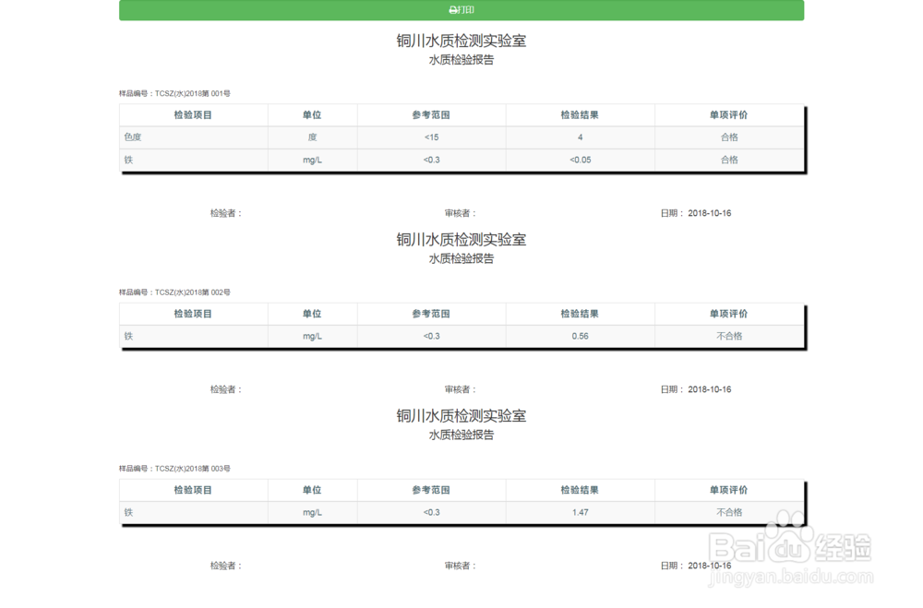Select the 铜川水质检测实验室 title at top
The image size is (923, 608).
[x=461, y=41]
